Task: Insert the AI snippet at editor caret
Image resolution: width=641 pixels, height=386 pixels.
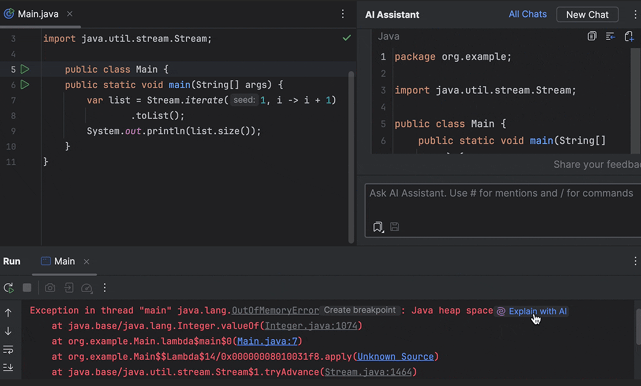Action: 610,36
